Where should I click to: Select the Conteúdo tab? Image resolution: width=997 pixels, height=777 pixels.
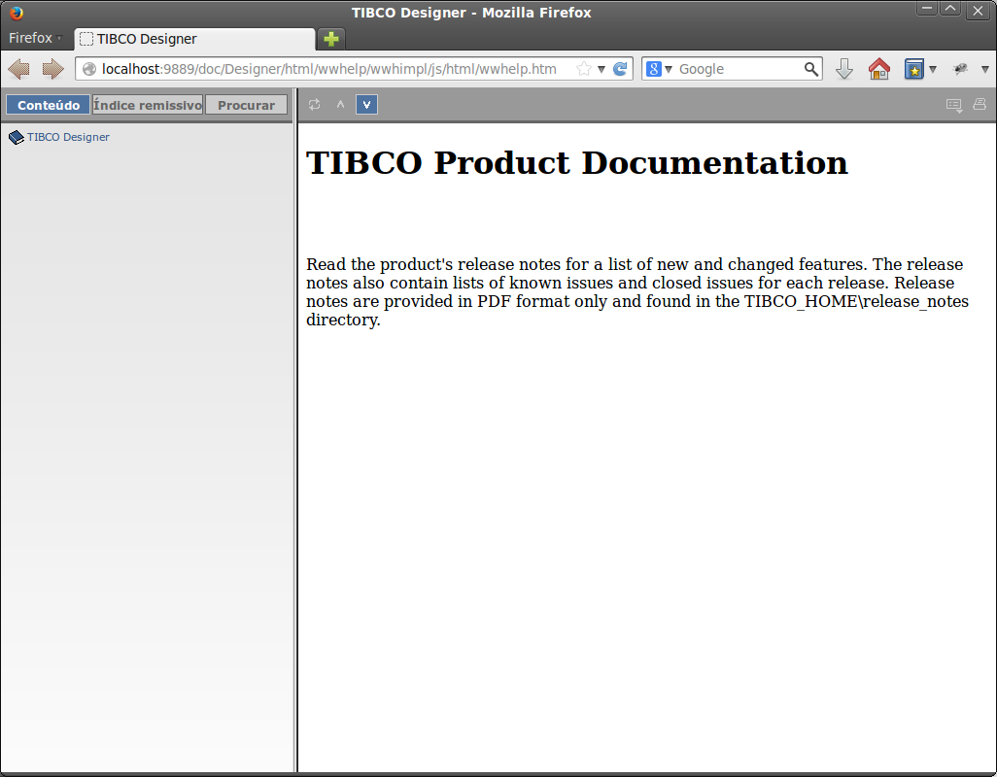tap(49, 105)
